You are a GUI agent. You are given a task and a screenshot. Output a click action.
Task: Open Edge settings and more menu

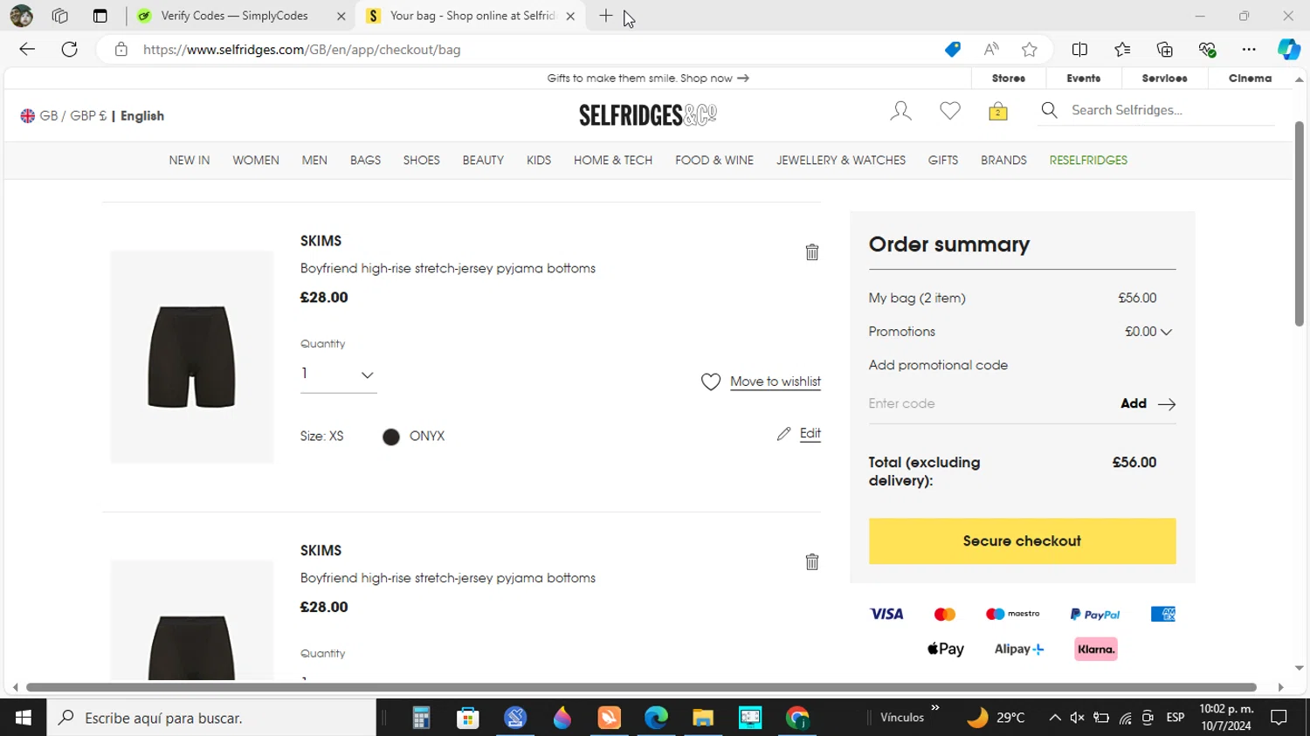click(x=1249, y=50)
